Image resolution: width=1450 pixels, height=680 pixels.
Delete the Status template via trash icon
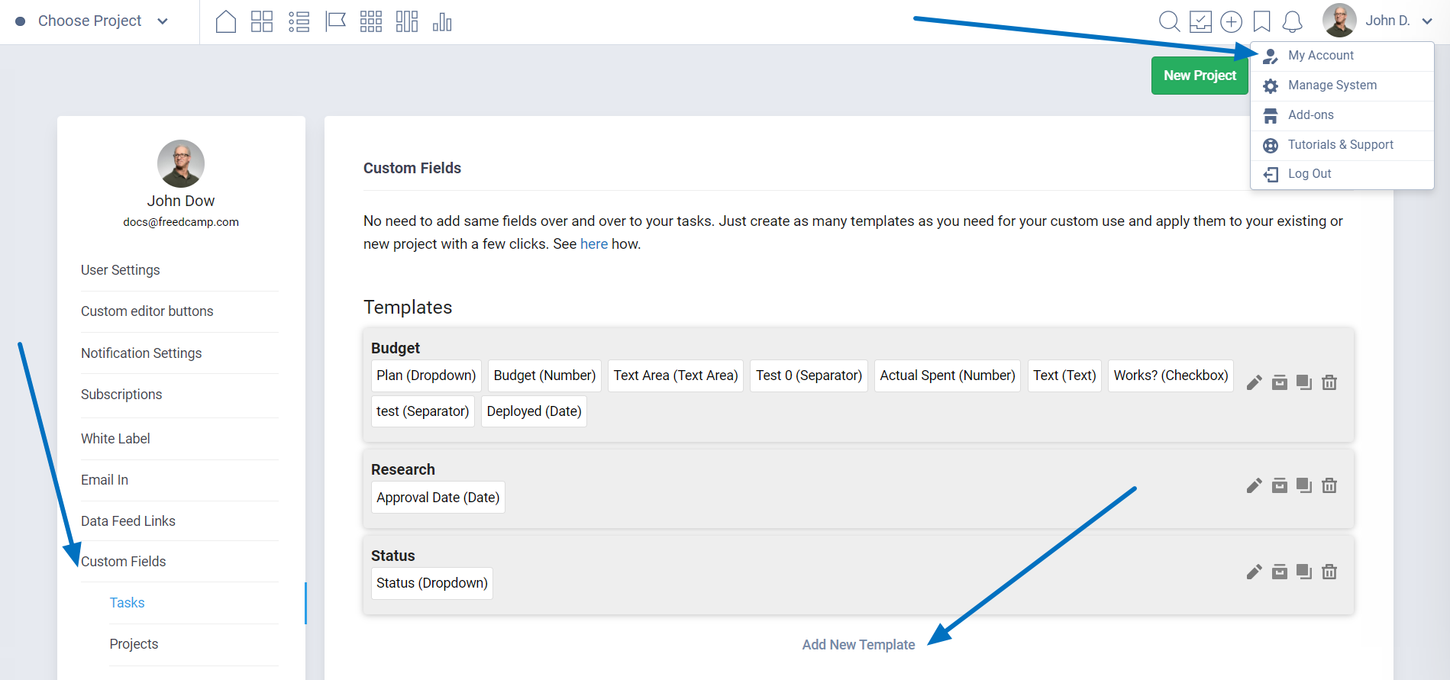point(1329,572)
